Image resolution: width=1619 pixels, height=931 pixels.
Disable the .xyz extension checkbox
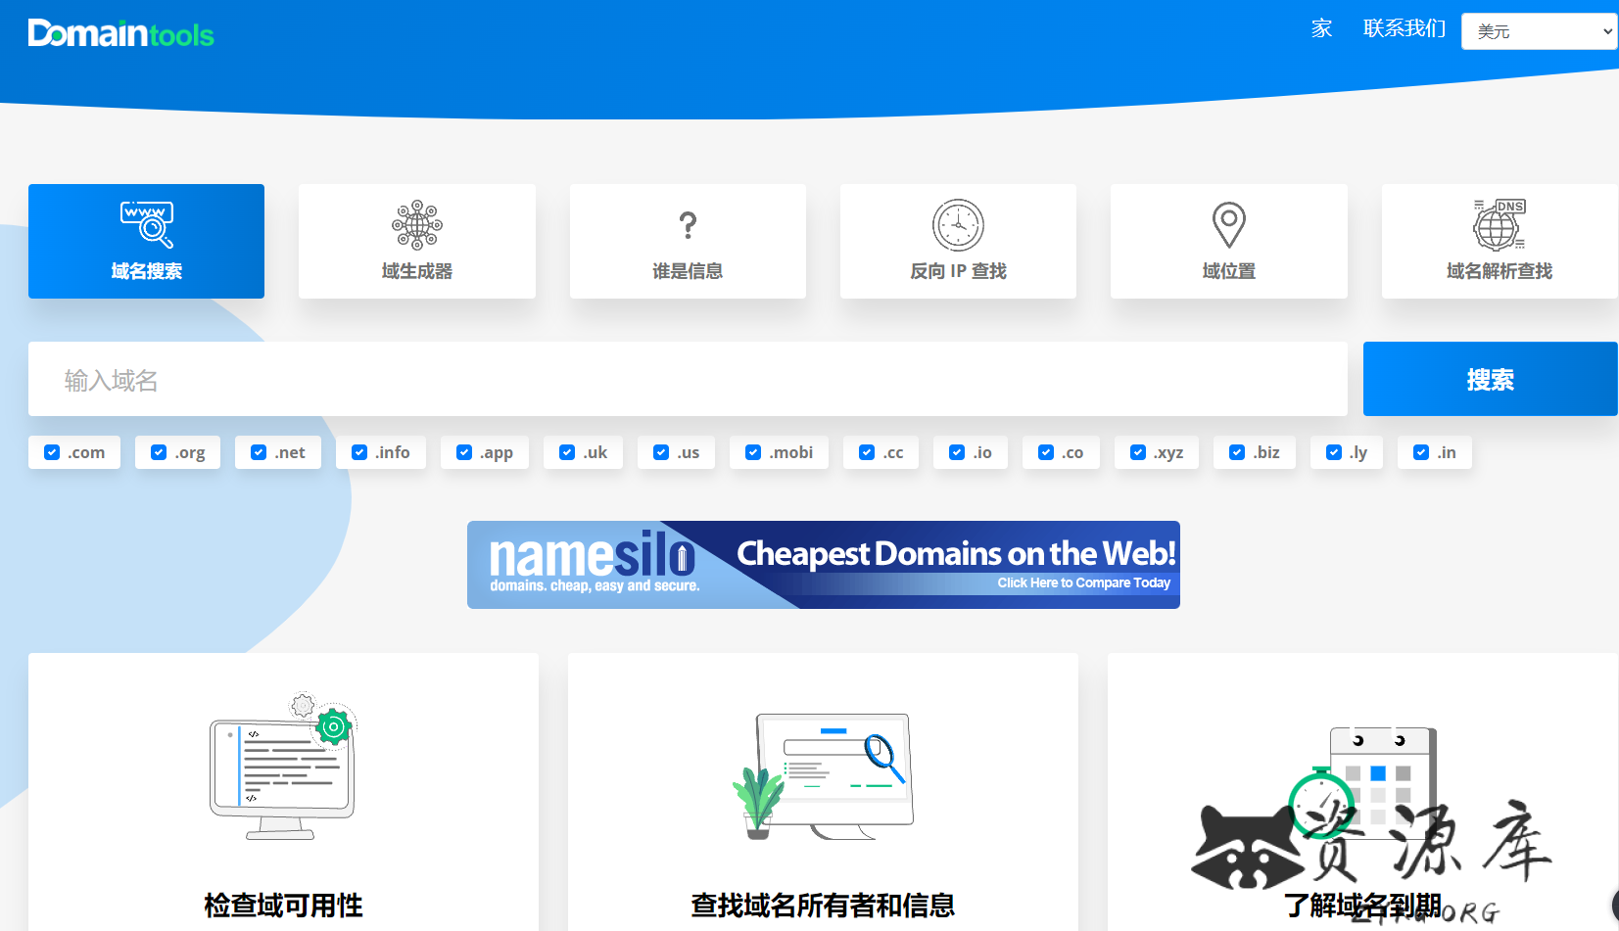1138,452
